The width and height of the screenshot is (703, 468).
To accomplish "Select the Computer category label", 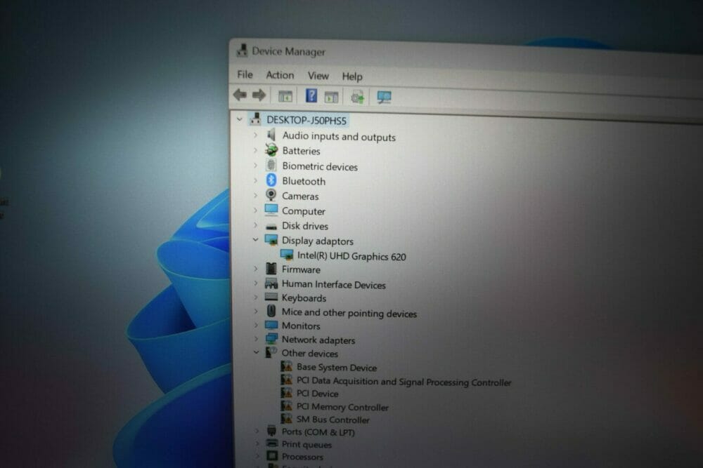I will point(304,211).
